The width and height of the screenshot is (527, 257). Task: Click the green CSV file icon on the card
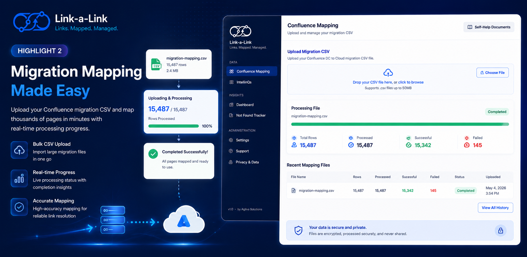(156, 64)
